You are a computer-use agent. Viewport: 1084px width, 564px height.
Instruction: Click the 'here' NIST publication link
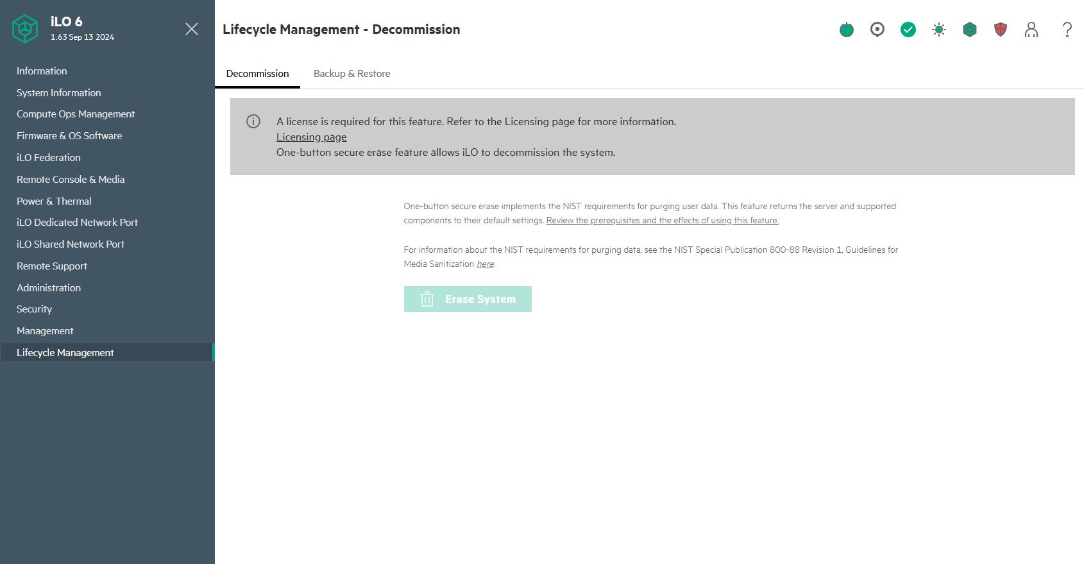[x=485, y=264]
